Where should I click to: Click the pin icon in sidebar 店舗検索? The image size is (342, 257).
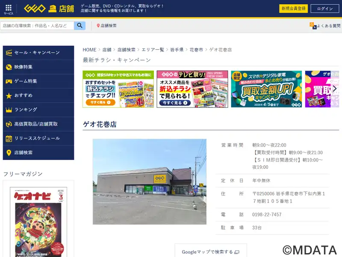pos(9,153)
